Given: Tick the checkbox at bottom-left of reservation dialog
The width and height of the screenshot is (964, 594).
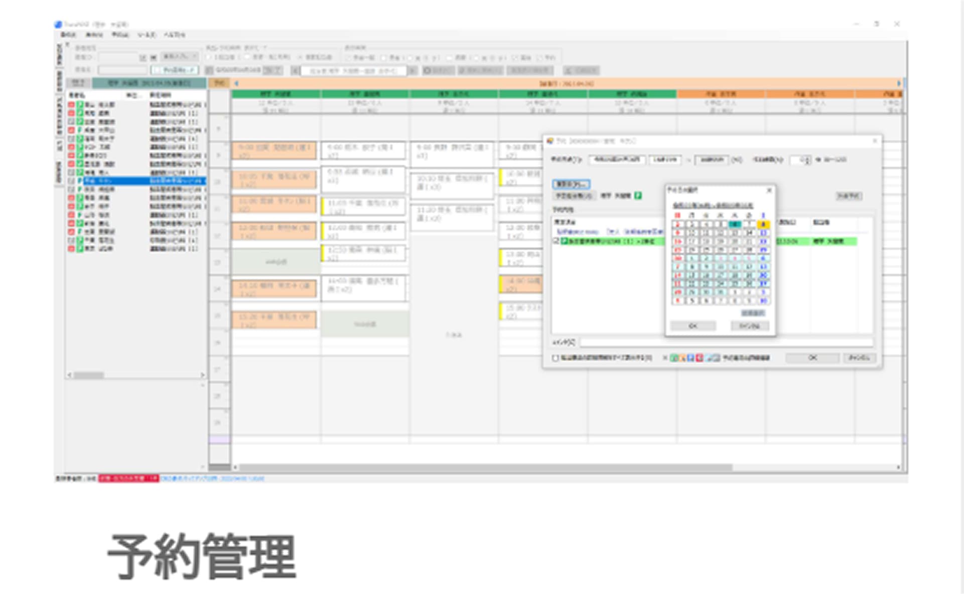Looking at the screenshot, I should coord(556,358).
